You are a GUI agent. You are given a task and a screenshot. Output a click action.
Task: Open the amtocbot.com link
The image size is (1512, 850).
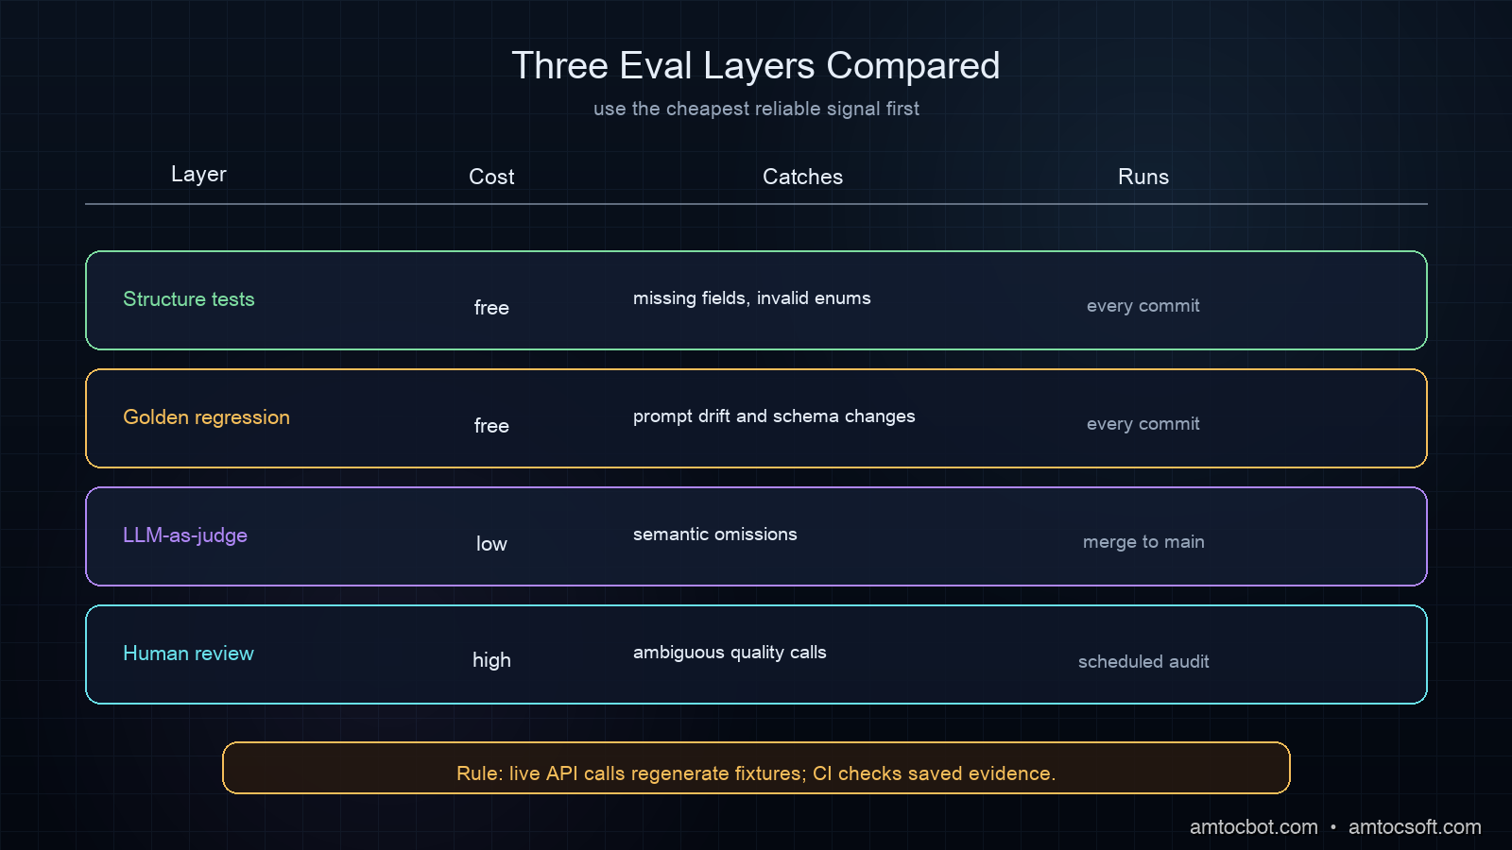1253,827
